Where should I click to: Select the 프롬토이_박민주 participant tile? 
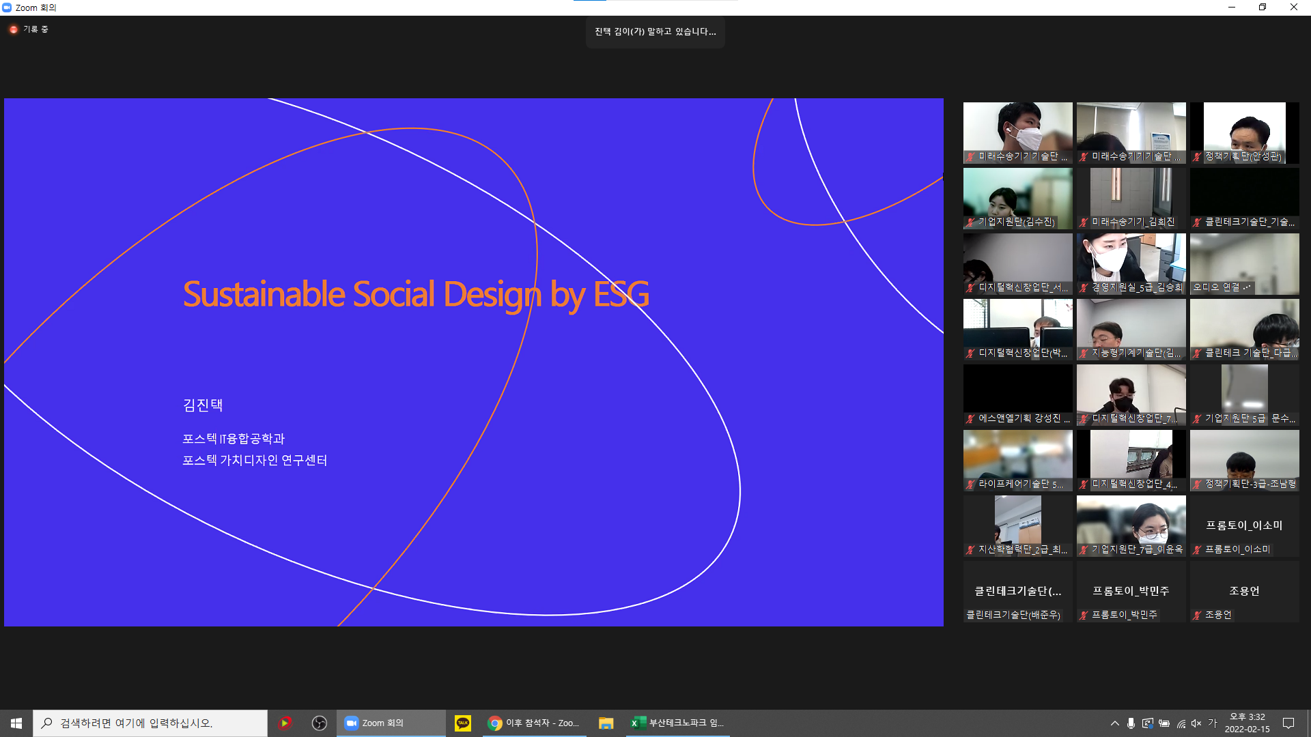[1131, 592]
